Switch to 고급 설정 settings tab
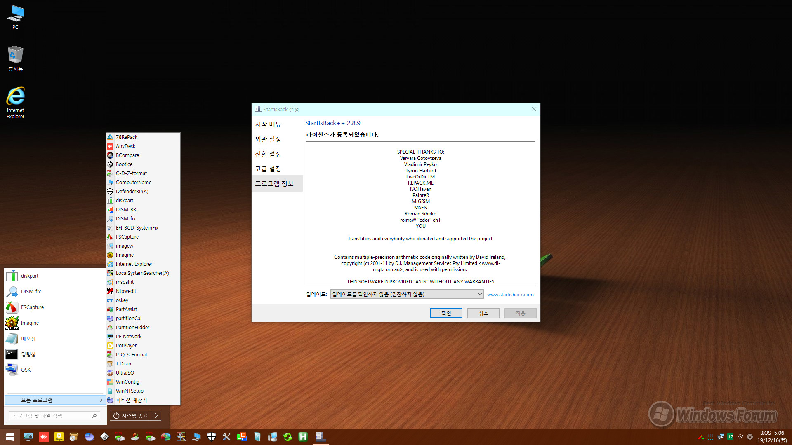This screenshot has width=792, height=445. point(277,169)
